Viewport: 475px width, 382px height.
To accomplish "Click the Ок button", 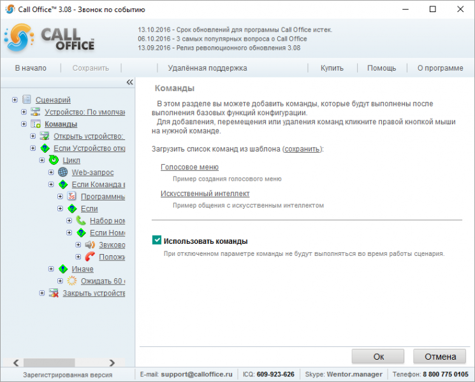I will point(378,357).
